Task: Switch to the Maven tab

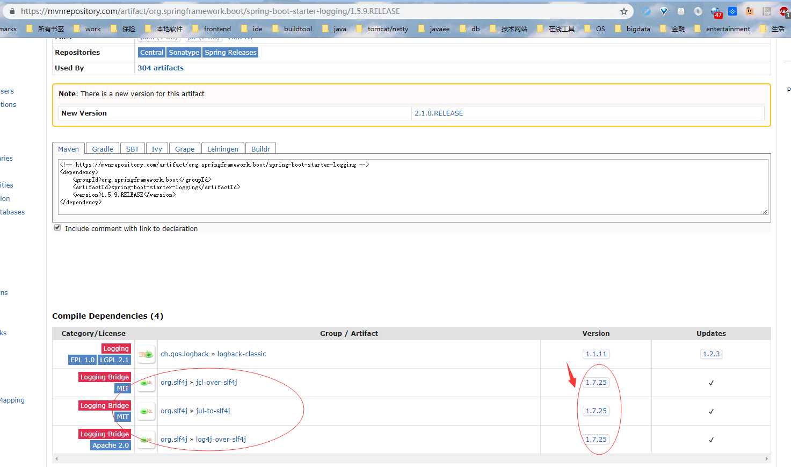Action: [68, 149]
